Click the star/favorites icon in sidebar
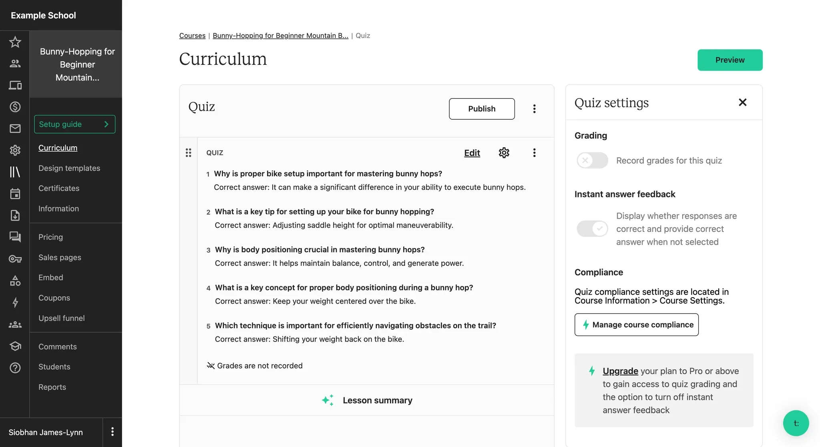 click(x=15, y=42)
